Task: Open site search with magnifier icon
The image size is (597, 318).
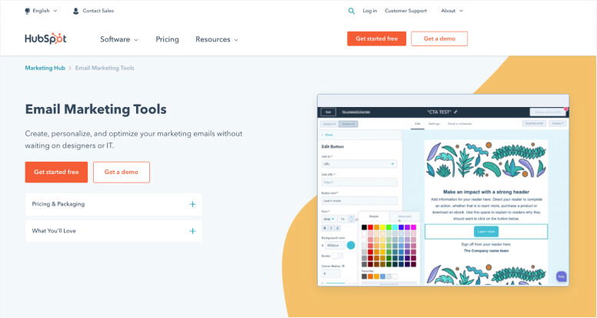Action: [x=352, y=11]
